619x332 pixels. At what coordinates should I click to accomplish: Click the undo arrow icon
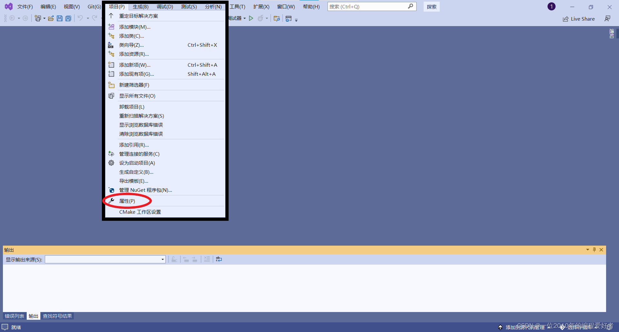pyautogui.click(x=80, y=18)
